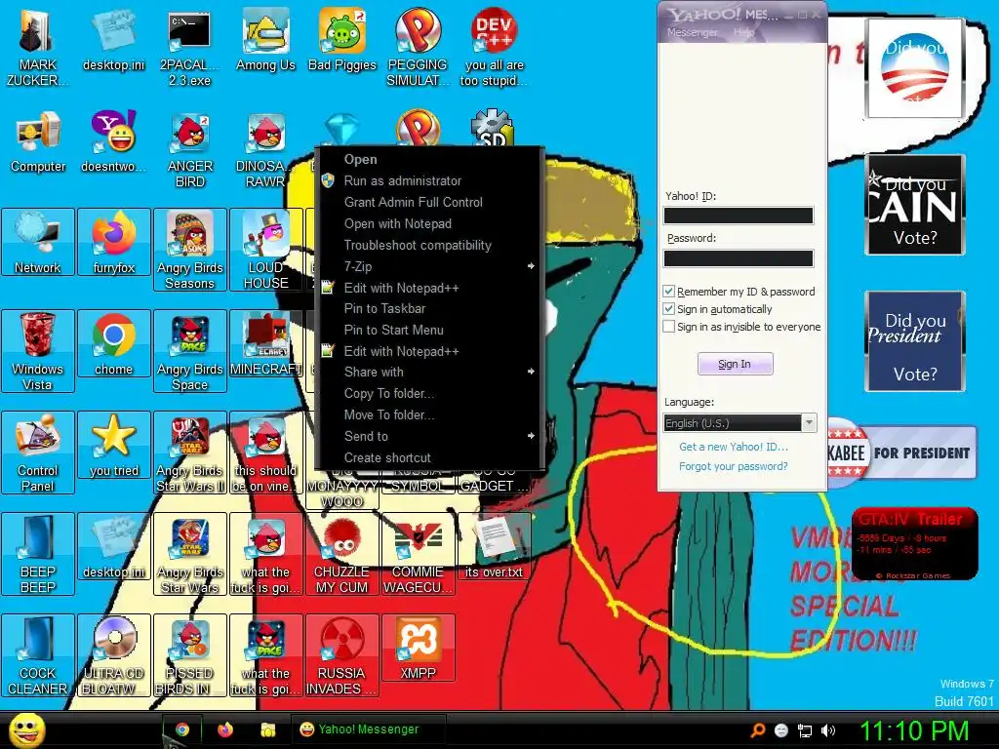Image resolution: width=999 pixels, height=749 pixels.
Task: Expand the 7-Zip submenu
Action: click(429, 266)
